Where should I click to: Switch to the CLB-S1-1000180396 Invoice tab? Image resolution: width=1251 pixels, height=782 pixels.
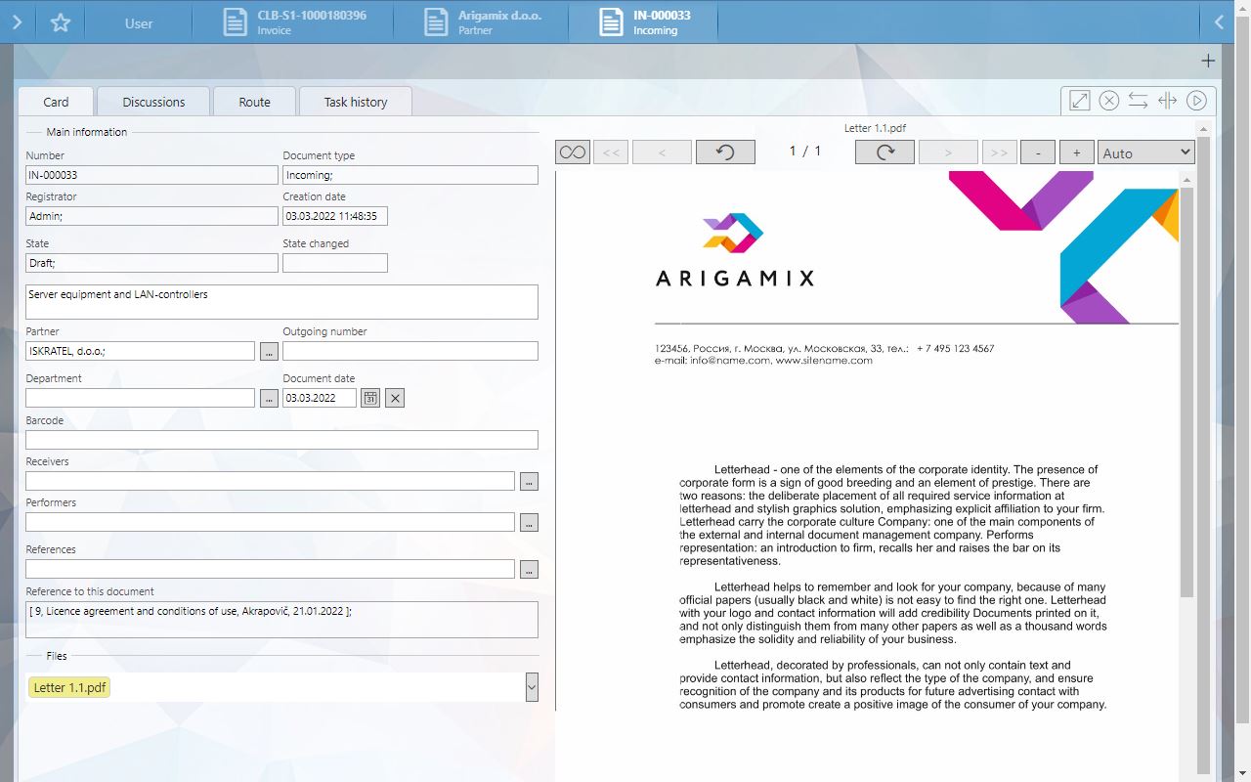pyautogui.click(x=293, y=22)
